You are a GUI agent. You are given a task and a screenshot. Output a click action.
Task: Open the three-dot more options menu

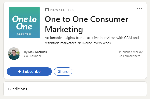[x=139, y=8]
